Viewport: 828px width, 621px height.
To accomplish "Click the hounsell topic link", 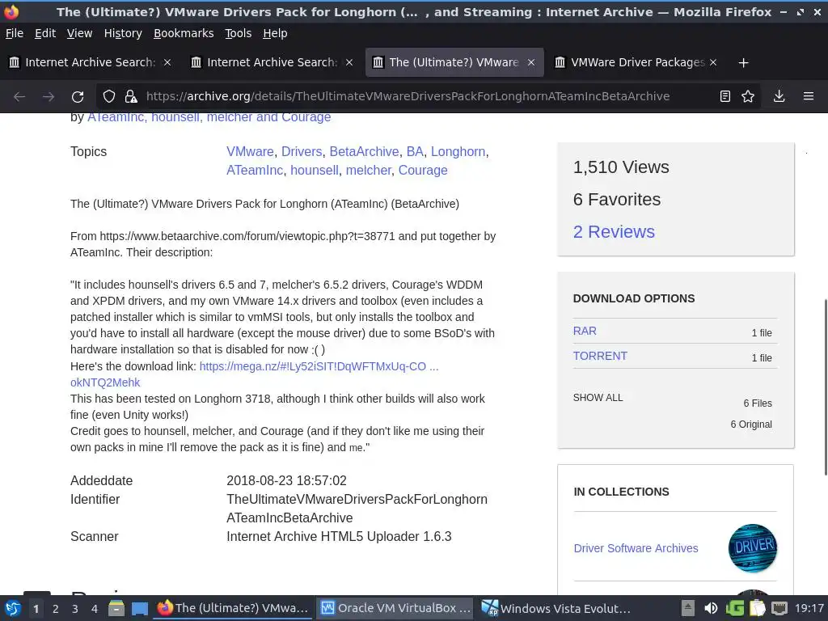I will tap(315, 170).
